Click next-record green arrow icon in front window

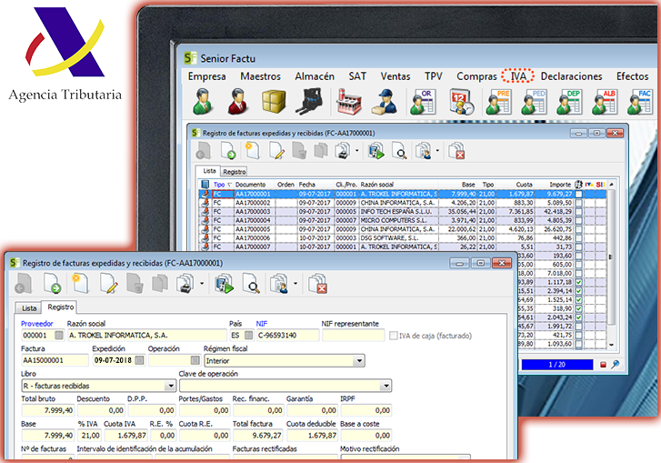[52, 284]
